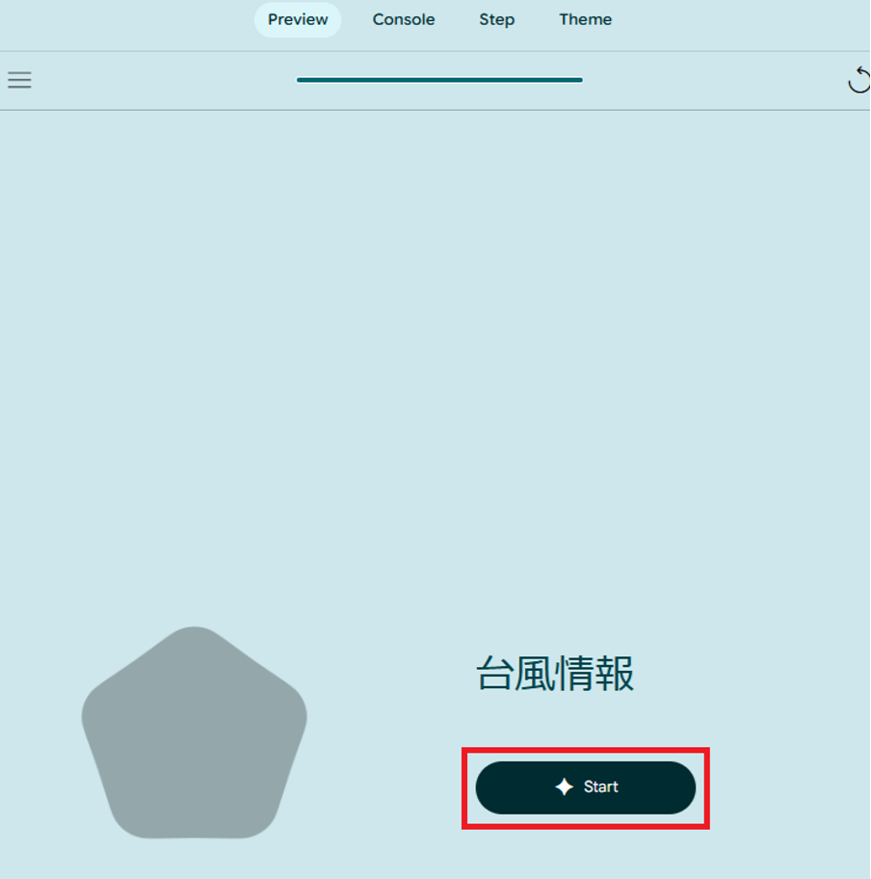This screenshot has width=871, height=879.
Task: Click the word Start inside the button
Action: [x=601, y=787]
